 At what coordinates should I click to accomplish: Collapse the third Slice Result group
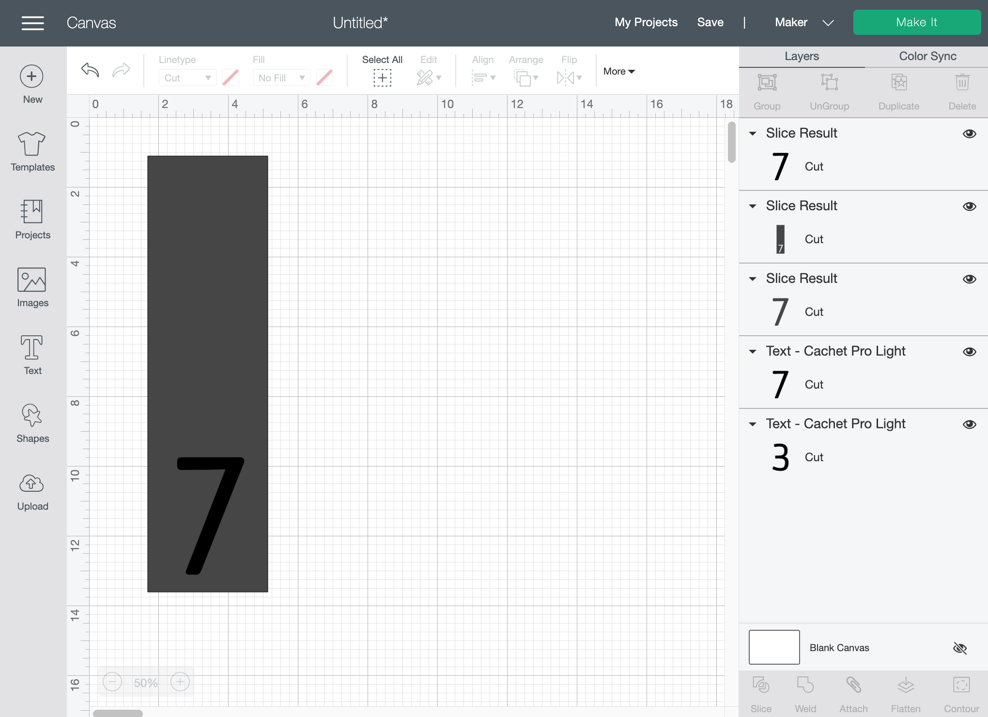(x=753, y=279)
